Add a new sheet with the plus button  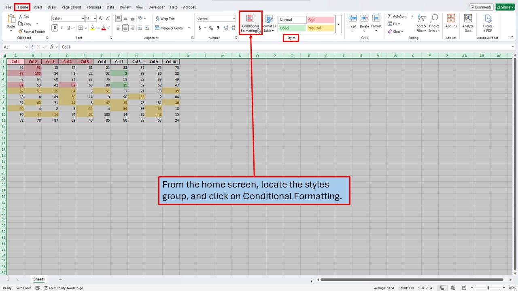(x=61, y=279)
